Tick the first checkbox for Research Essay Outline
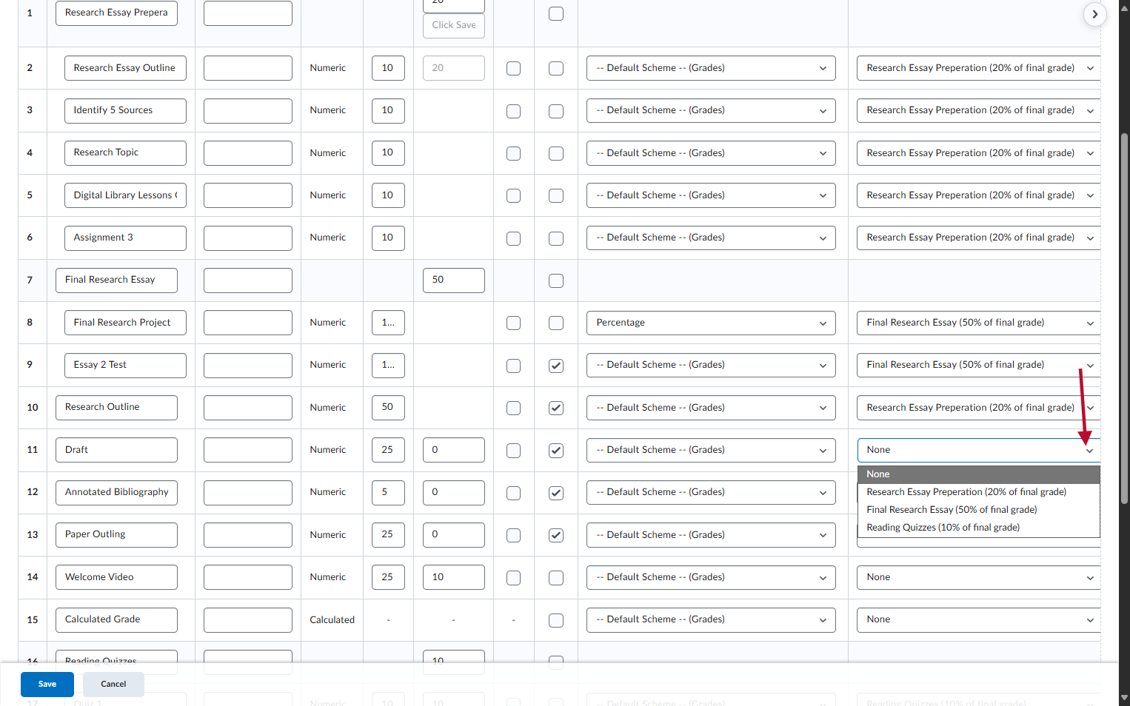Viewport: 1130px width, 706px height. tap(513, 68)
